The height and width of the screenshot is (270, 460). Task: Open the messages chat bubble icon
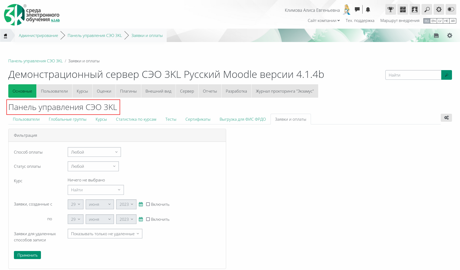click(357, 10)
